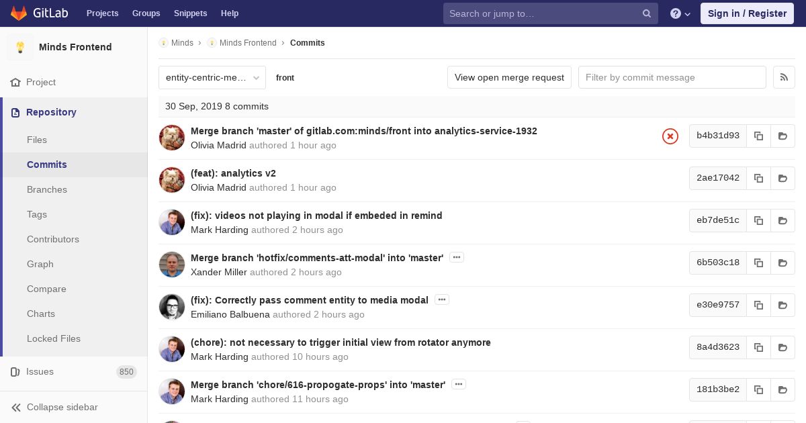806x423 pixels.
Task: Browse files at commit e30e9757
Action: point(782,305)
